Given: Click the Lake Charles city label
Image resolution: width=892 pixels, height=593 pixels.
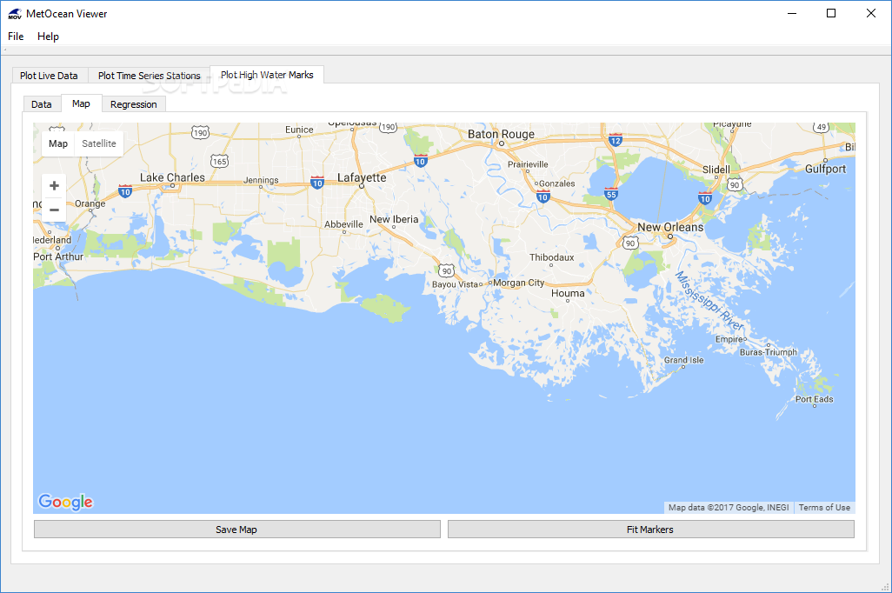Looking at the screenshot, I should coord(172,177).
